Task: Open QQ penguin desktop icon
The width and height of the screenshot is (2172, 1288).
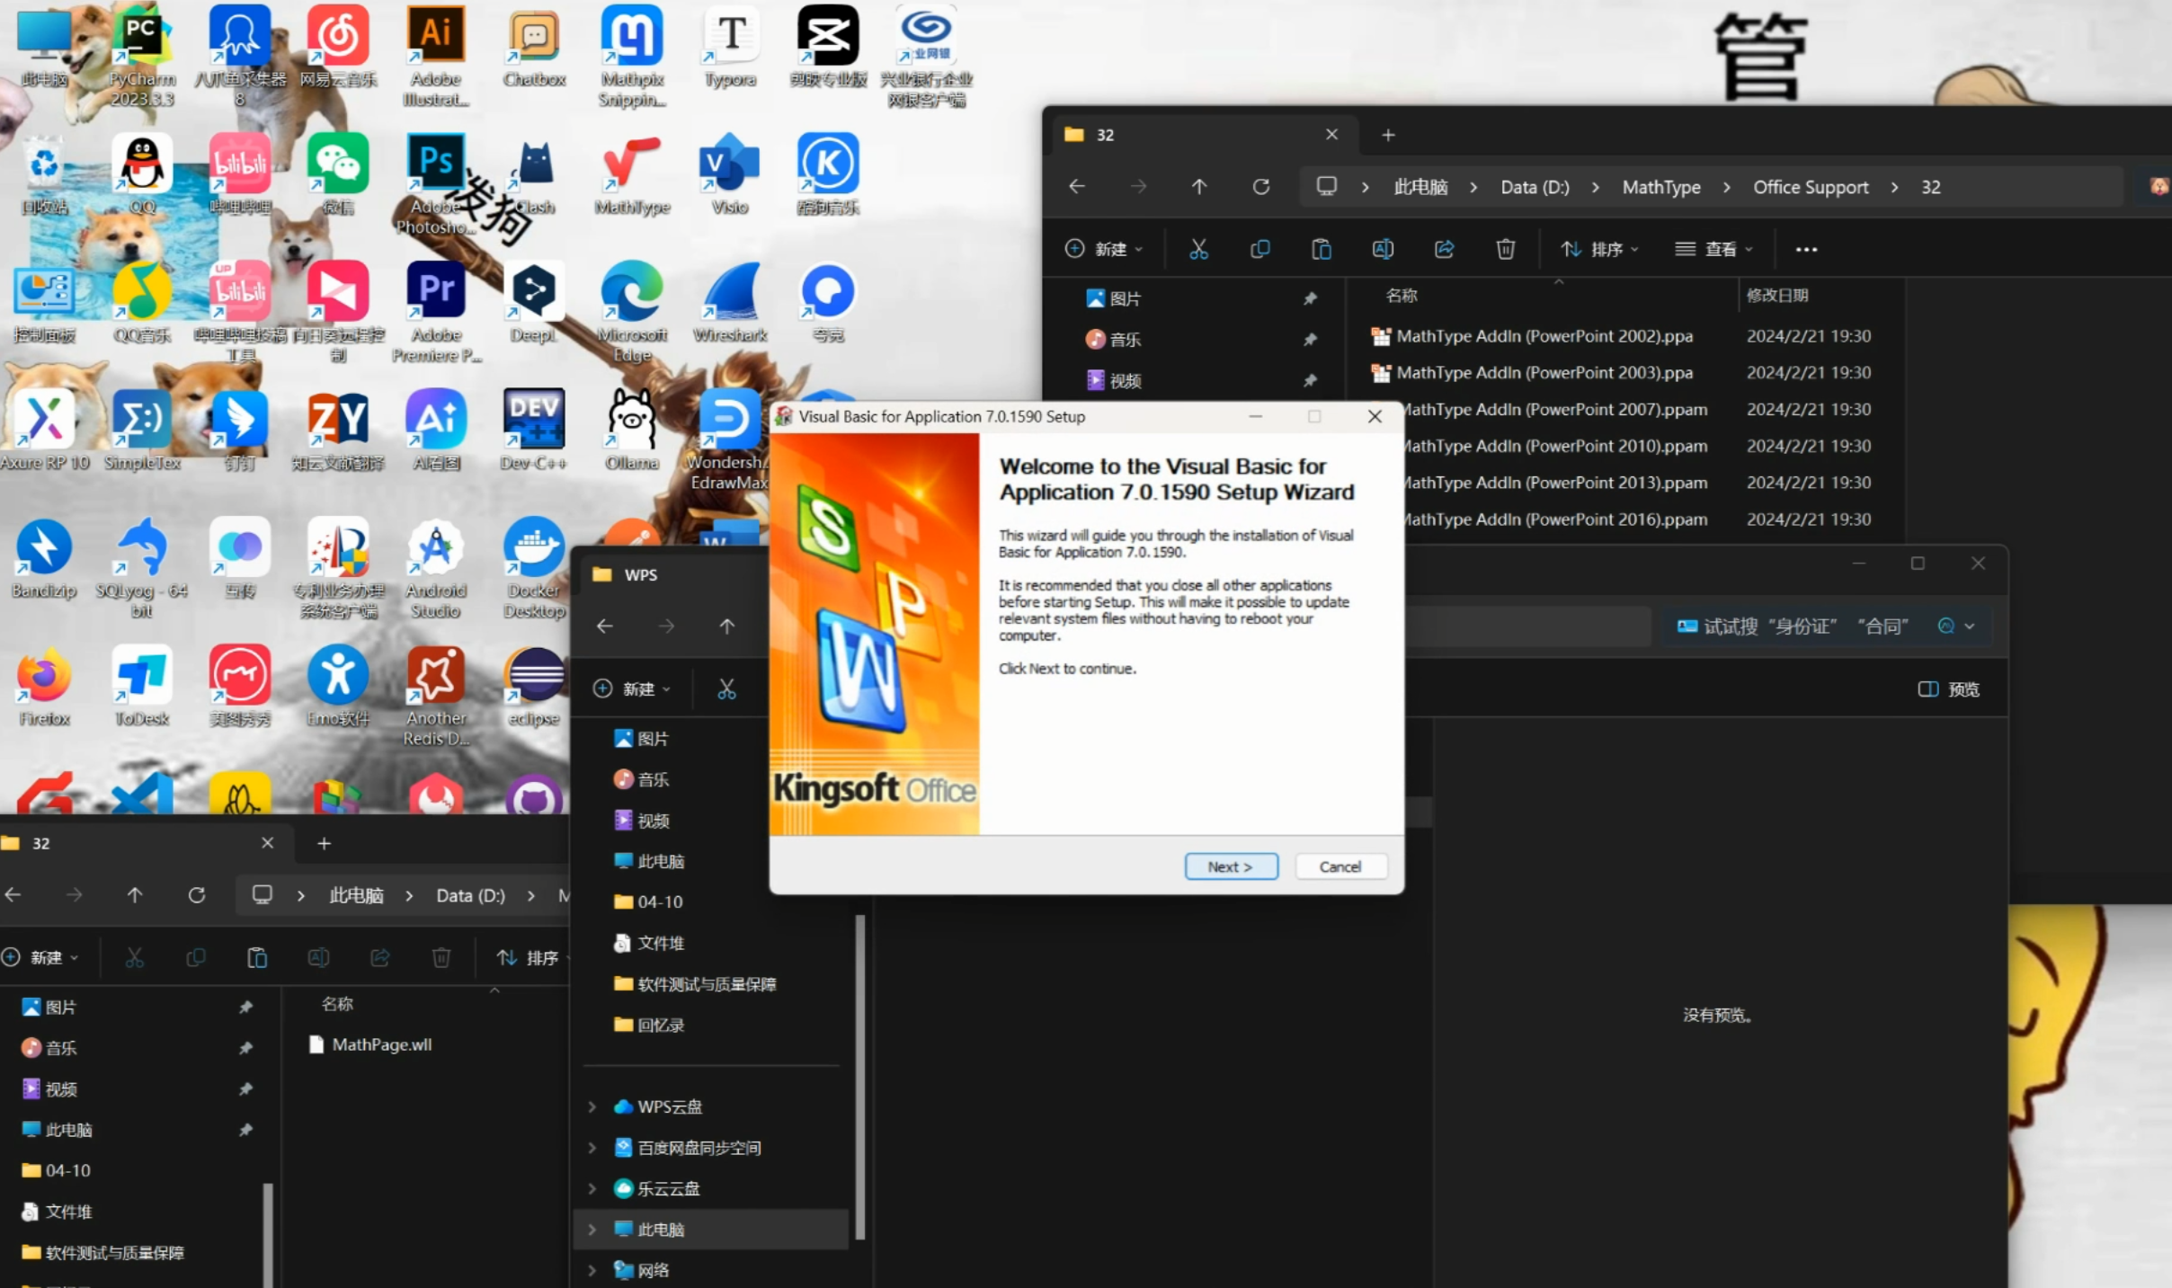Action: point(142,175)
